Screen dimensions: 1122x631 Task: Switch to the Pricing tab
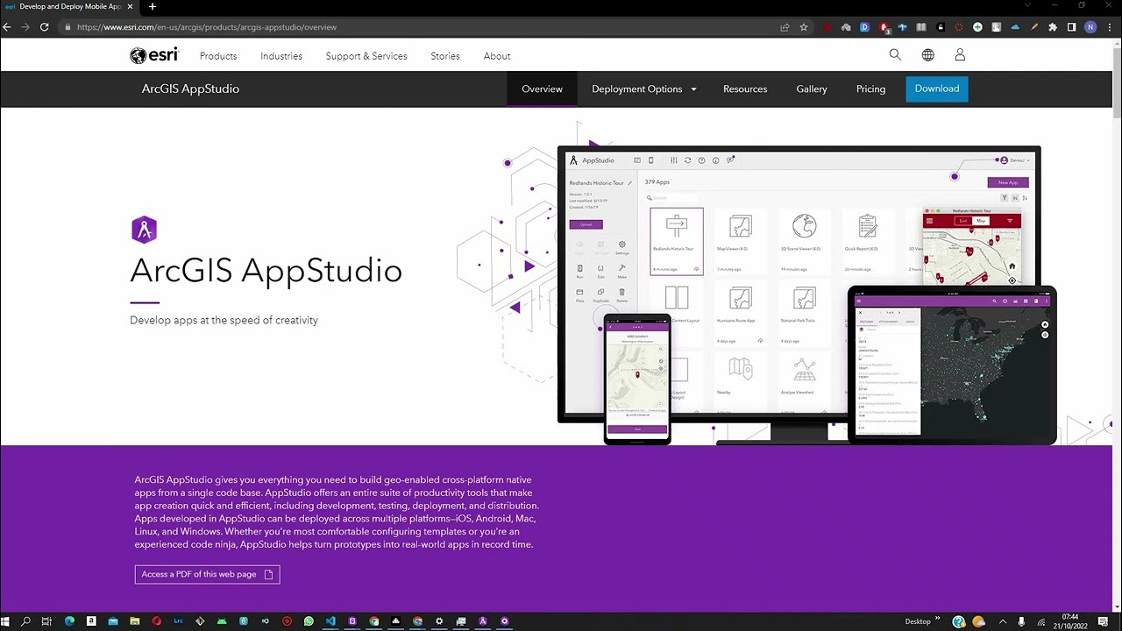870,89
